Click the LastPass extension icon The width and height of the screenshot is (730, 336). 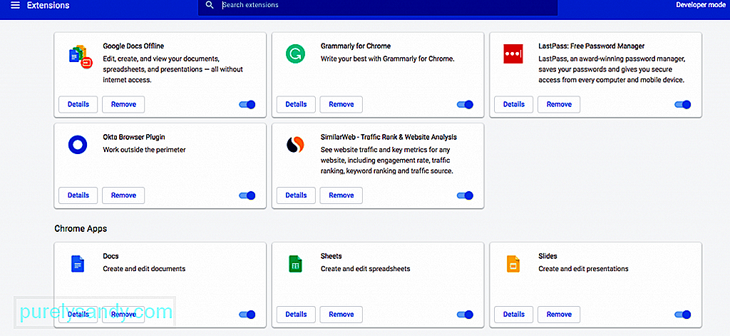513,54
